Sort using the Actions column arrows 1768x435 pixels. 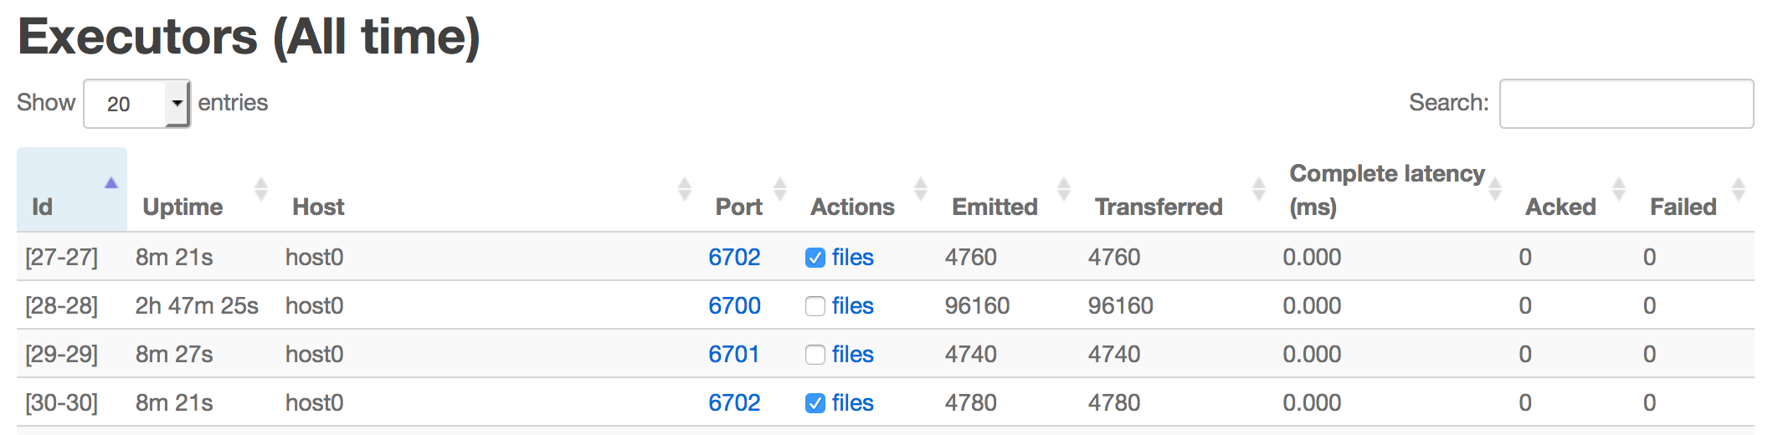(x=920, y=189)
